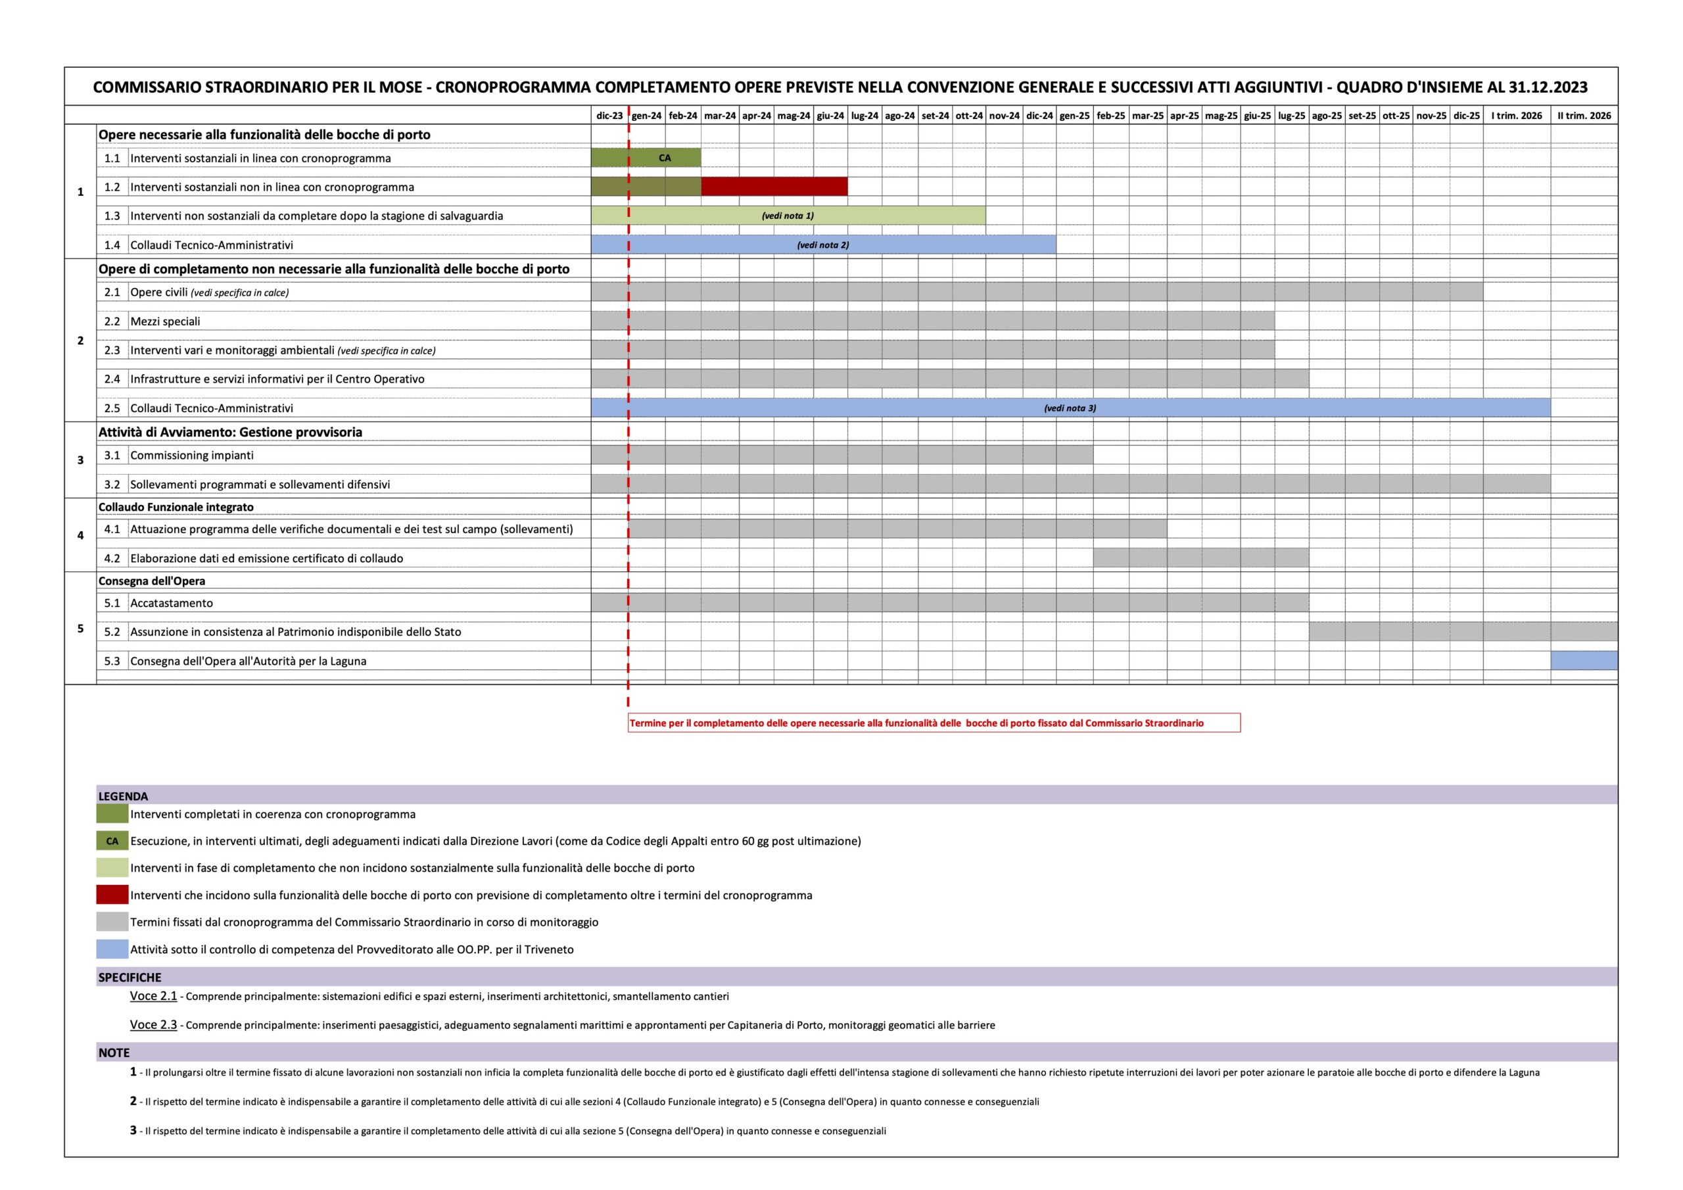The image size is (1683, 1190).
Task: Click the '(vedi nota 3)' blue bar
Action: click(1070, 408)
